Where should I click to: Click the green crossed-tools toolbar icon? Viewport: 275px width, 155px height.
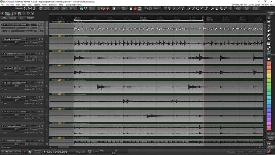(x=81, y=9)
